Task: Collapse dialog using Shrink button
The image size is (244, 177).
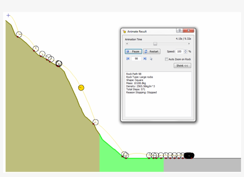Action: point(182,65)
